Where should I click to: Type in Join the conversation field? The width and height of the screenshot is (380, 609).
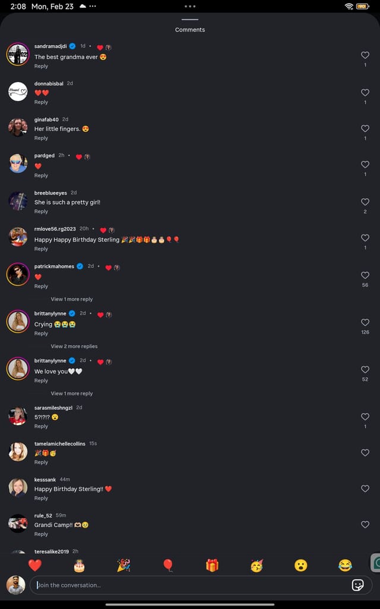(x=190, y=585)
